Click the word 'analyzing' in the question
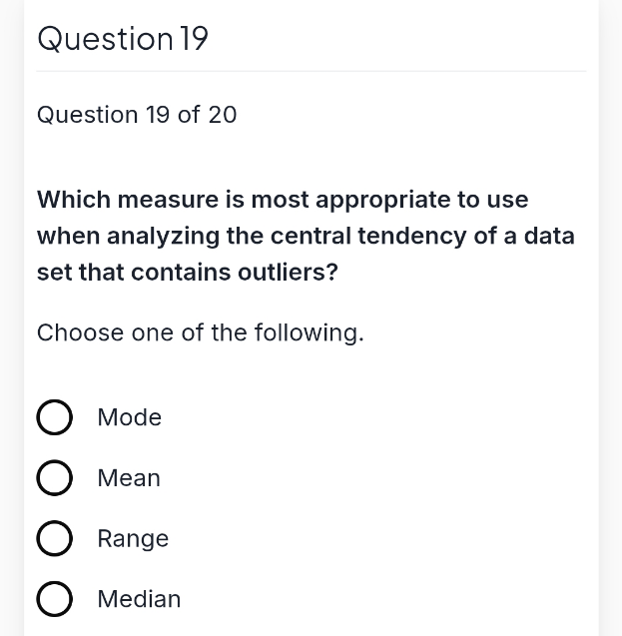 point(163,237)
